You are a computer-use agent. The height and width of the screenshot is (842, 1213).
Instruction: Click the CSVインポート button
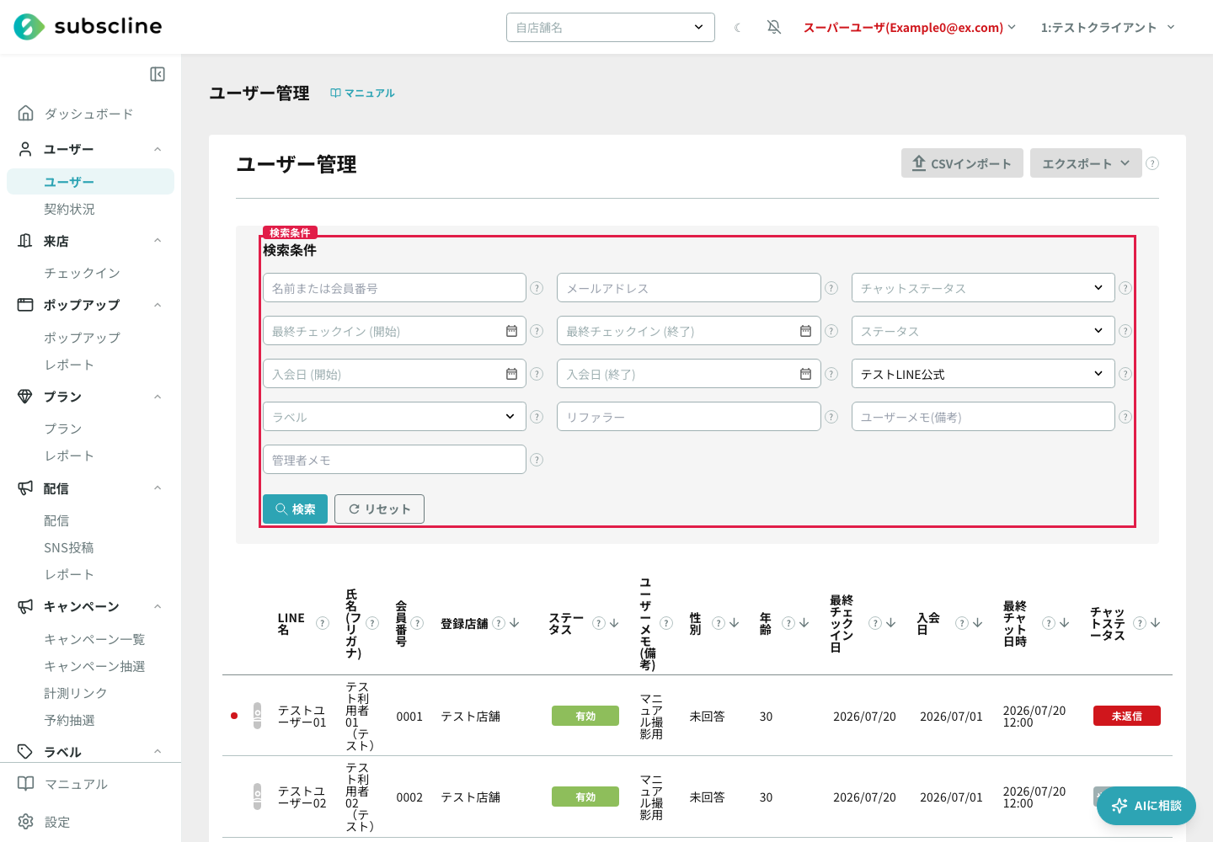tap(962, 163)
